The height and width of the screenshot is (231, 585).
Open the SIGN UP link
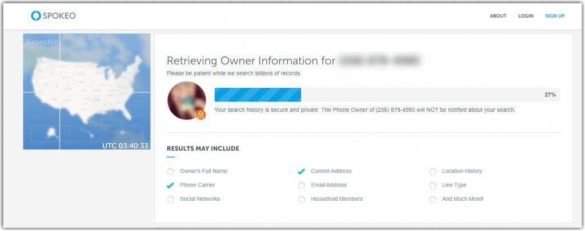(x=555, y=16)
